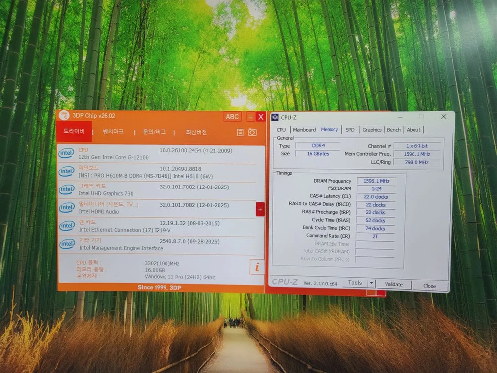Click the Validate button in CPU-Z

click(393, 284)
